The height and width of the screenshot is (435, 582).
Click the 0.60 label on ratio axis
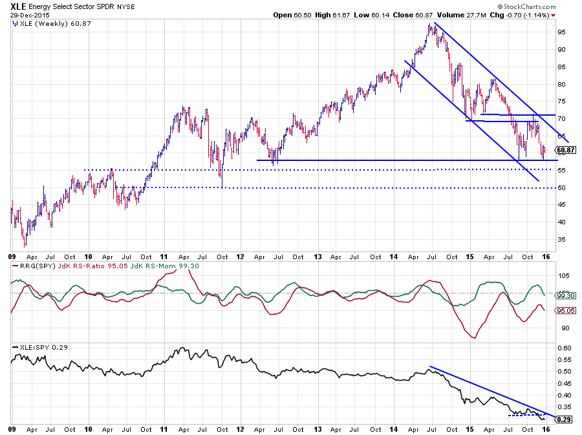pyautogui.click(x=565, y=348)
